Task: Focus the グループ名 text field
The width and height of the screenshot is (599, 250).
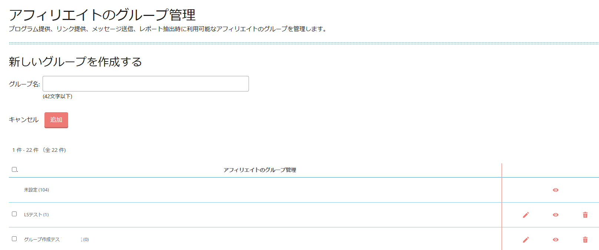Action: click(x=146, y=84)
